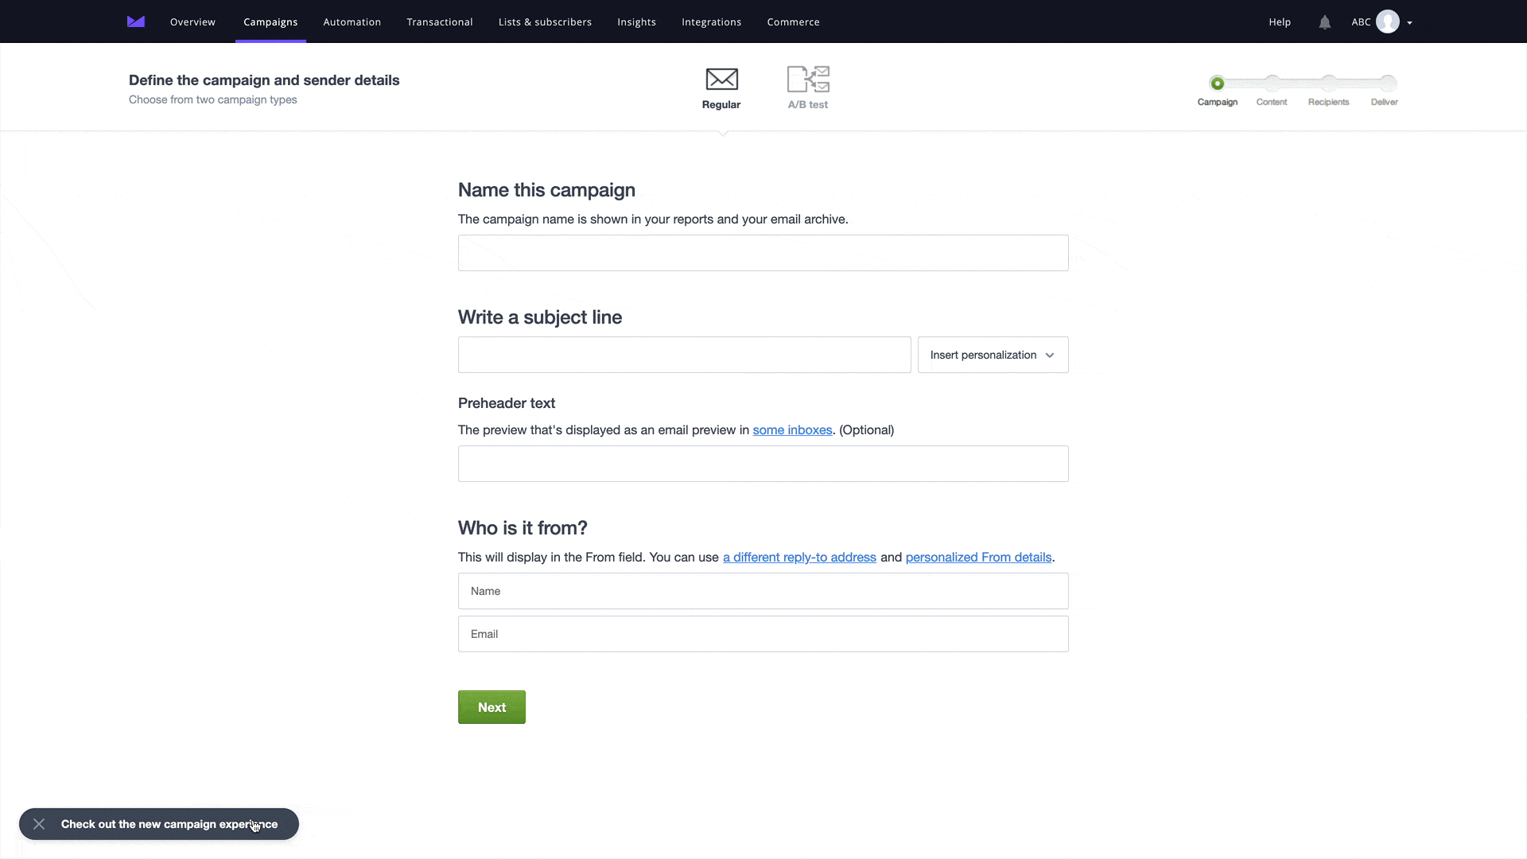
Task: Click the ABC account name
Action: click(1361, 21)
